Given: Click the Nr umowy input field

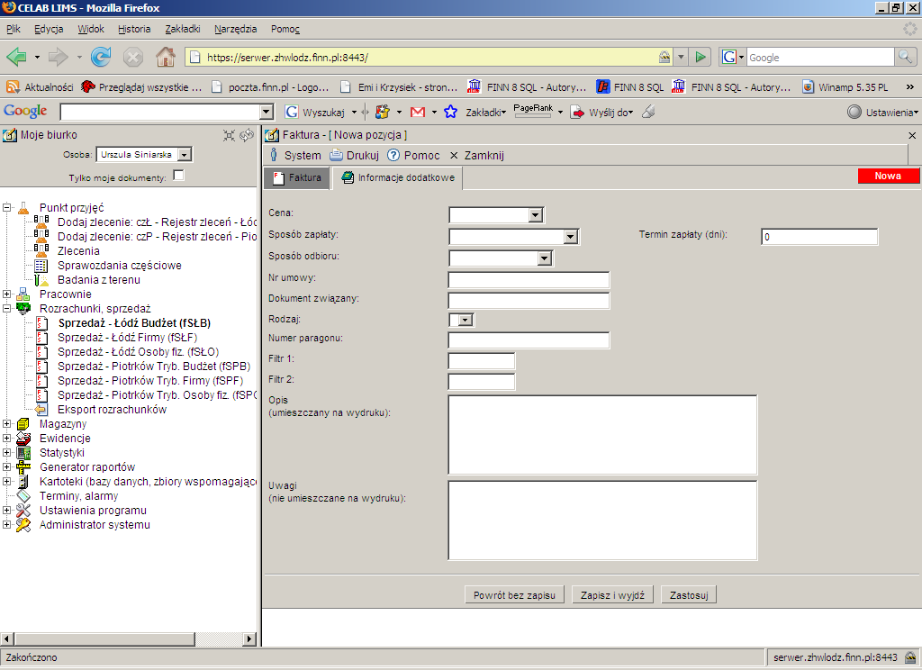Looking at the screenshot, I should point(529,280).
